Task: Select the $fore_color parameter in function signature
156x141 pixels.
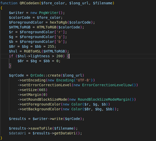Action: pyautogui.click(x=53, y=3)
